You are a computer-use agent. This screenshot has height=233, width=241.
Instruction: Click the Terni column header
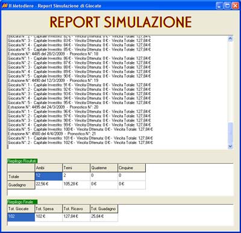point(77,168)
